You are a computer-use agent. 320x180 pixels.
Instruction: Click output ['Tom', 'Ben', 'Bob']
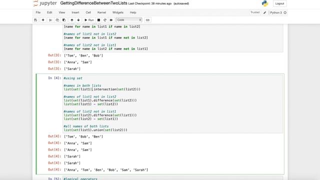[x=83, y=55]
